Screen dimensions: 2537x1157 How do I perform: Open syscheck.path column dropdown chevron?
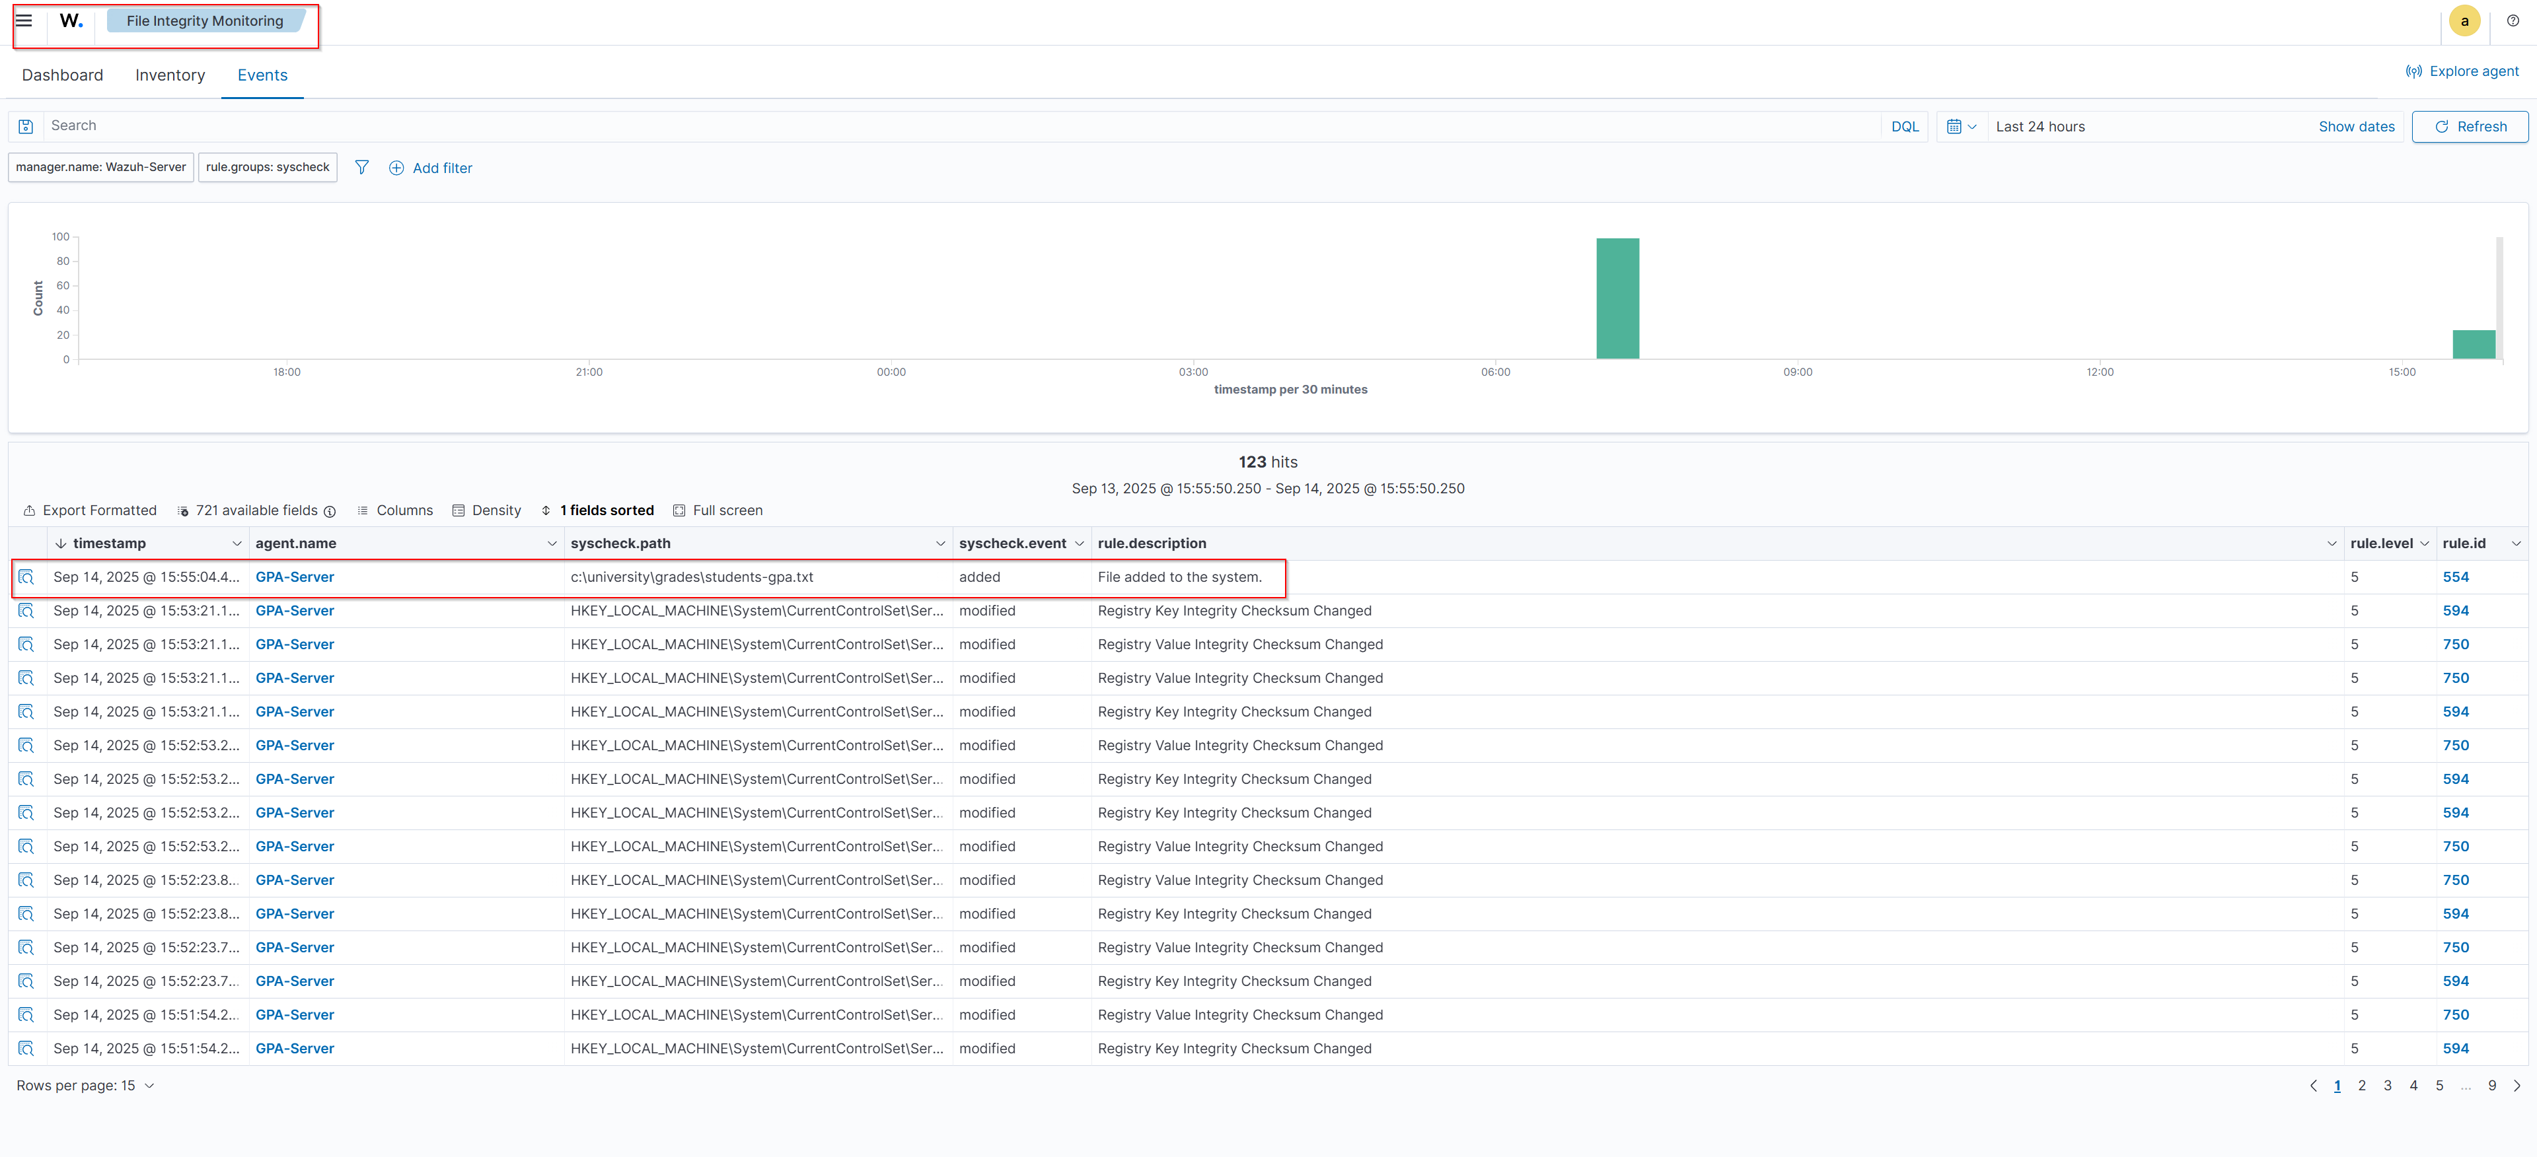[x=939, y=543]
